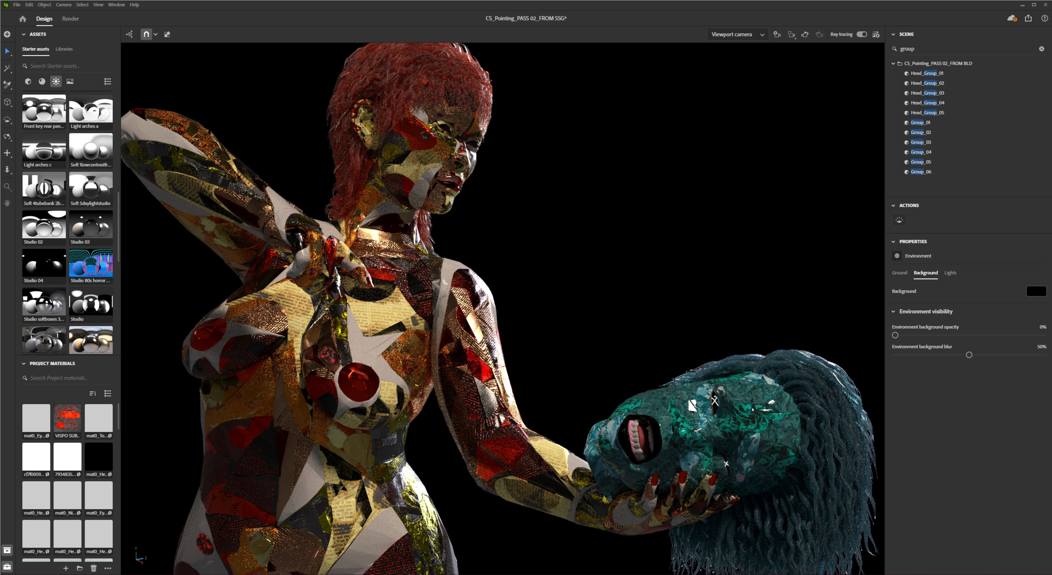Open the Camera menu
The height and width of the screenshot is (575, 1052).
63,4
